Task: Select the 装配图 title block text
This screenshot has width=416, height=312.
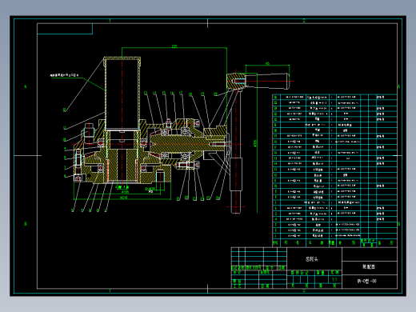Action: [x=369, y=266]
